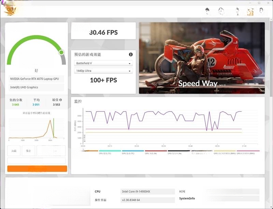
Task: Click the 保存 button
Action: point(28,151)
